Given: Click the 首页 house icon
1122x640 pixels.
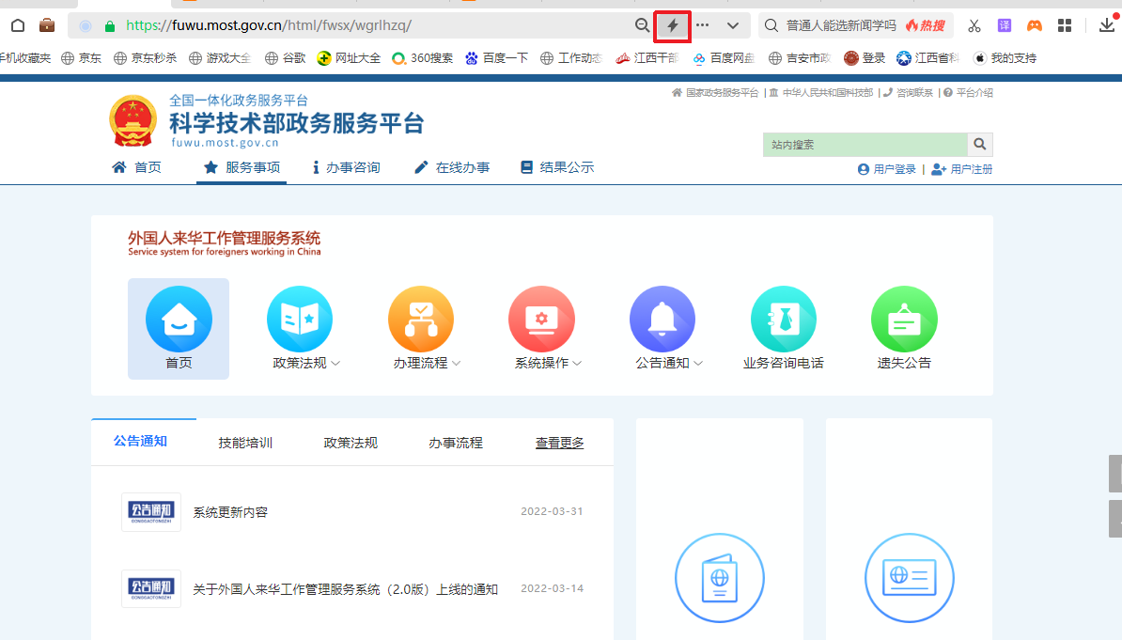Looking at the screenshot, I should 179,320.
